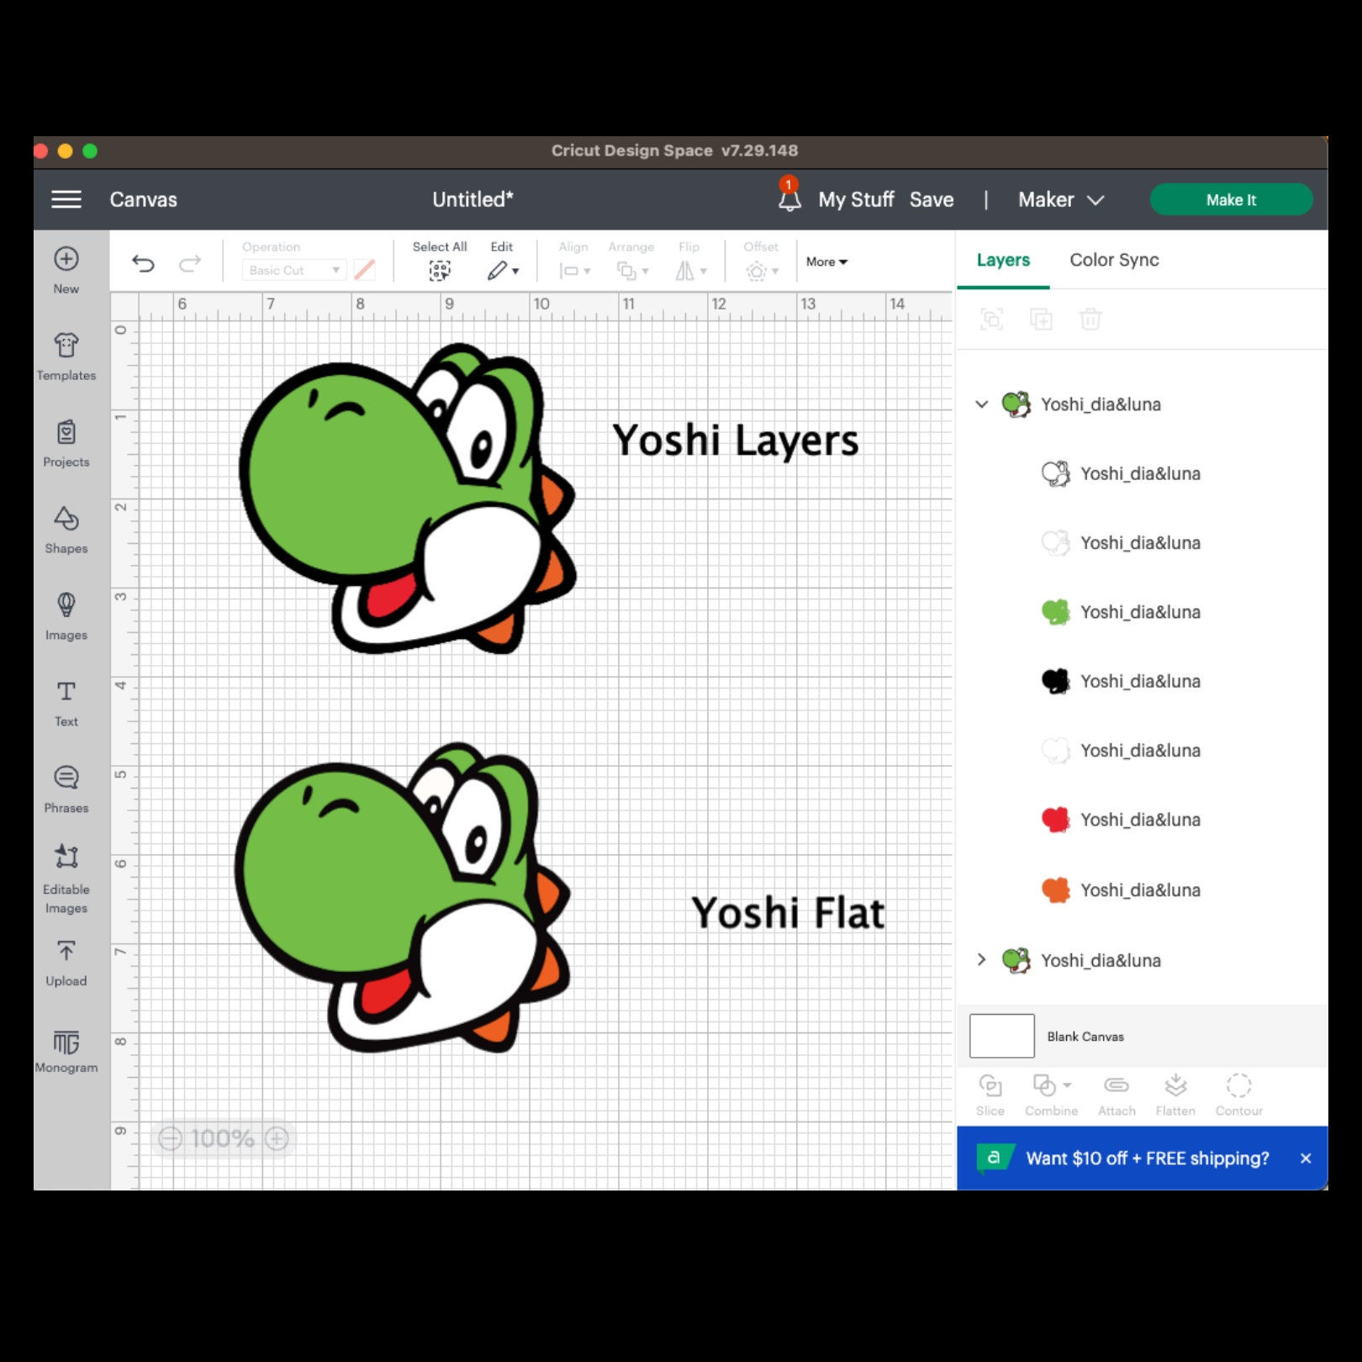Click the Contour tool
Screen dimensions: 1362x1362
point(1239,1095)
